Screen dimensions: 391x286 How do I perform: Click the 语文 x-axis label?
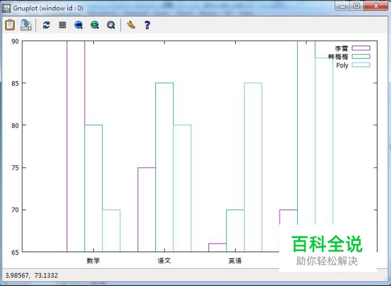(x=164, y=261)
